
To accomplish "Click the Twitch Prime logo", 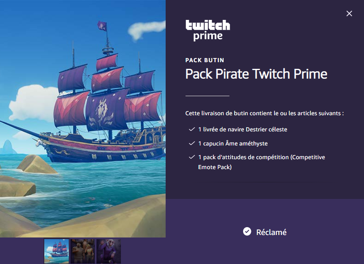I will 208,30.
